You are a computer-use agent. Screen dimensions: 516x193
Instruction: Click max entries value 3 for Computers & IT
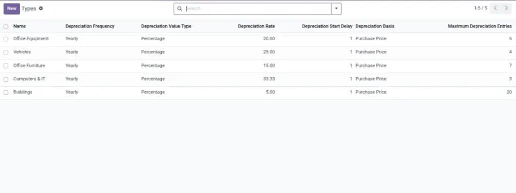click(510, 79)
